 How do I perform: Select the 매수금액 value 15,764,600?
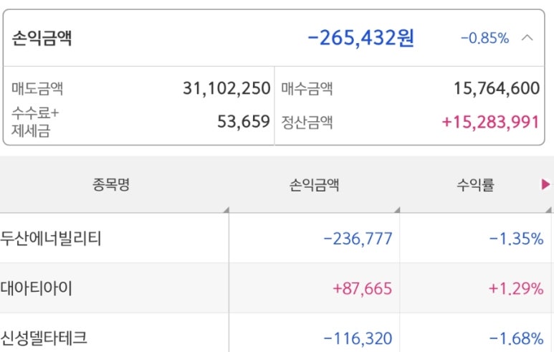click(x=496, y=89)
